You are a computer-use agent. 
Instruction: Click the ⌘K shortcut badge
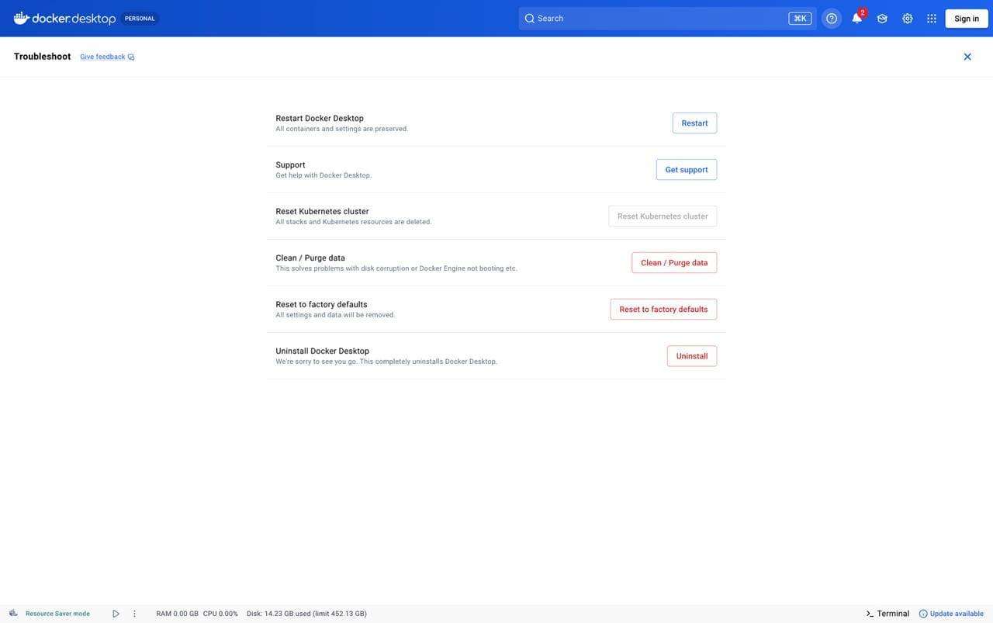tap(800, 19)
